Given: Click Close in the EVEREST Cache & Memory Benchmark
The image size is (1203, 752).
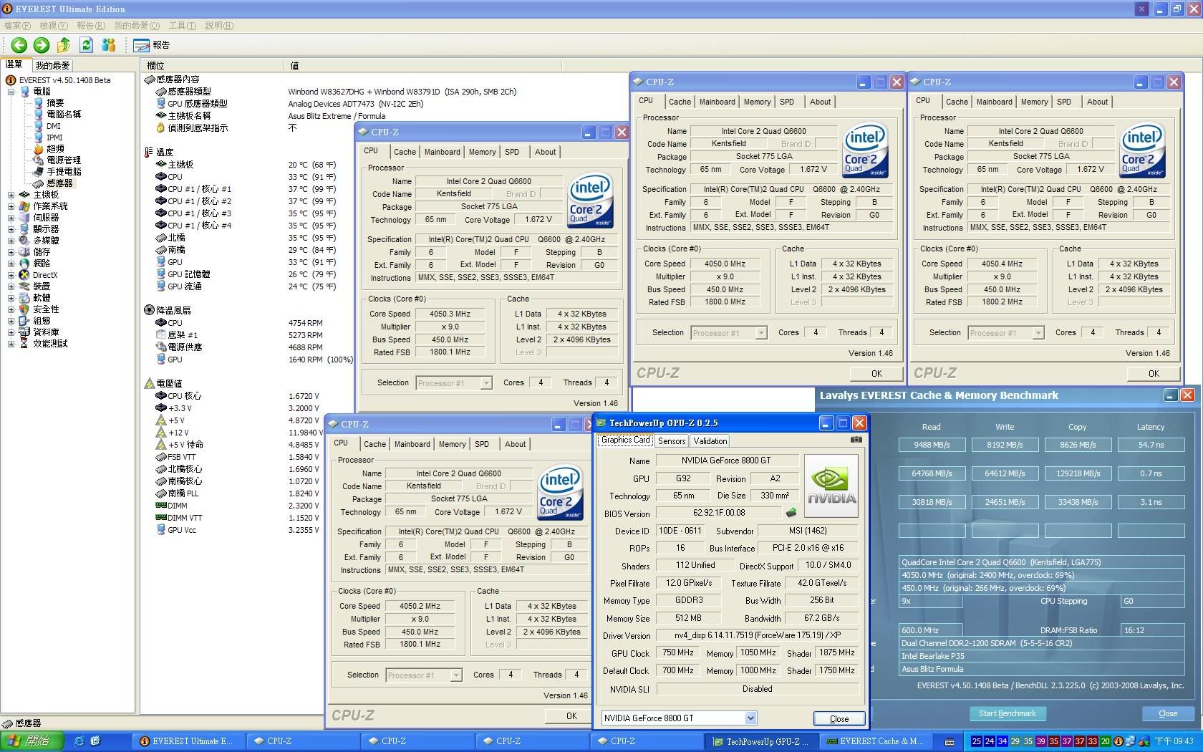Looking at the screenshot, I should (1168, 713).
